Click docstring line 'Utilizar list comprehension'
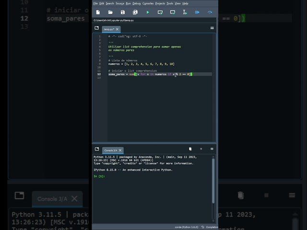307x230 pixels. (x=144, y=47)
